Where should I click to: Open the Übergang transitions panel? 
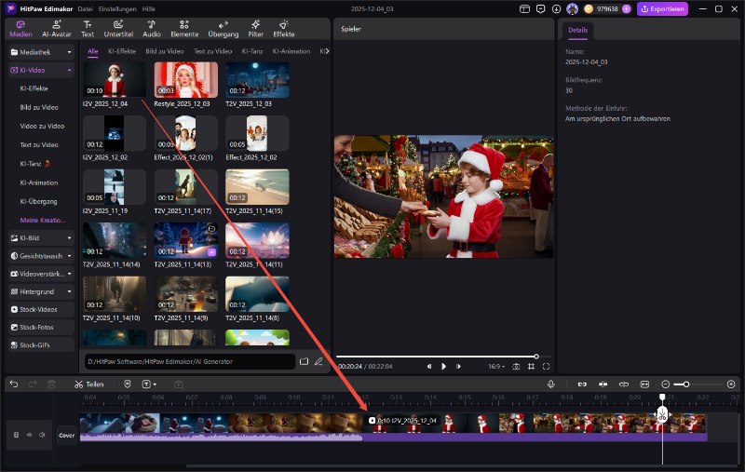coord(223,29)
